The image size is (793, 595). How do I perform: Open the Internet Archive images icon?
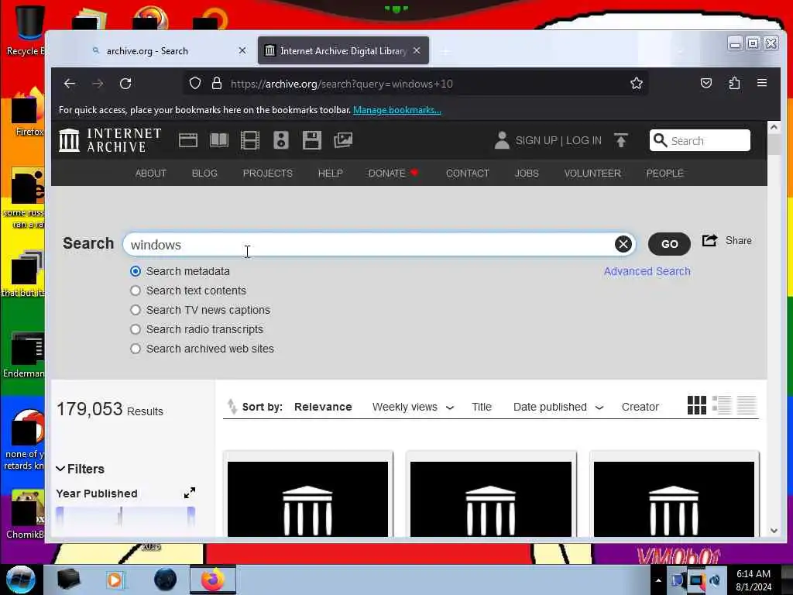(343, 140)
